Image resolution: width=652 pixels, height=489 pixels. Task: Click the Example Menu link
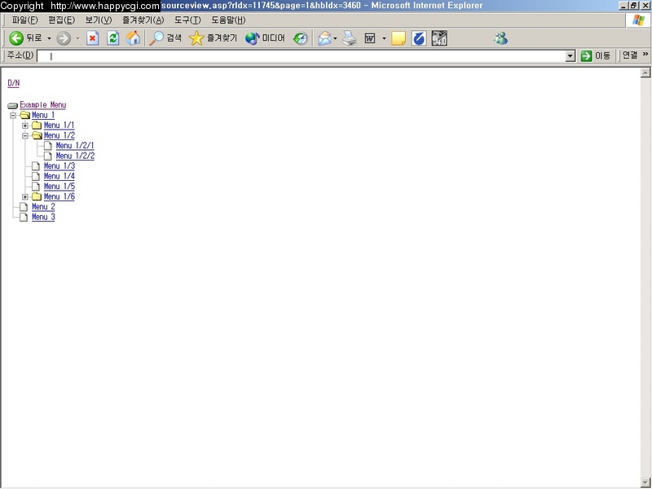43,105
